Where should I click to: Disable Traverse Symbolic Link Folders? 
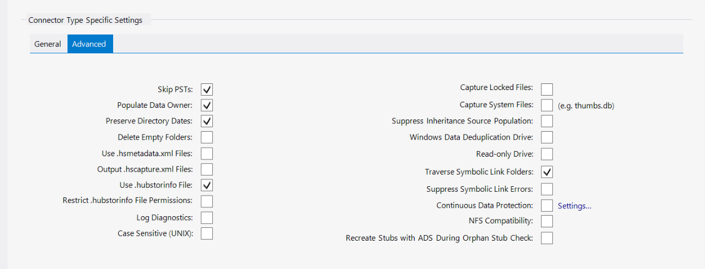pos(547,172)
